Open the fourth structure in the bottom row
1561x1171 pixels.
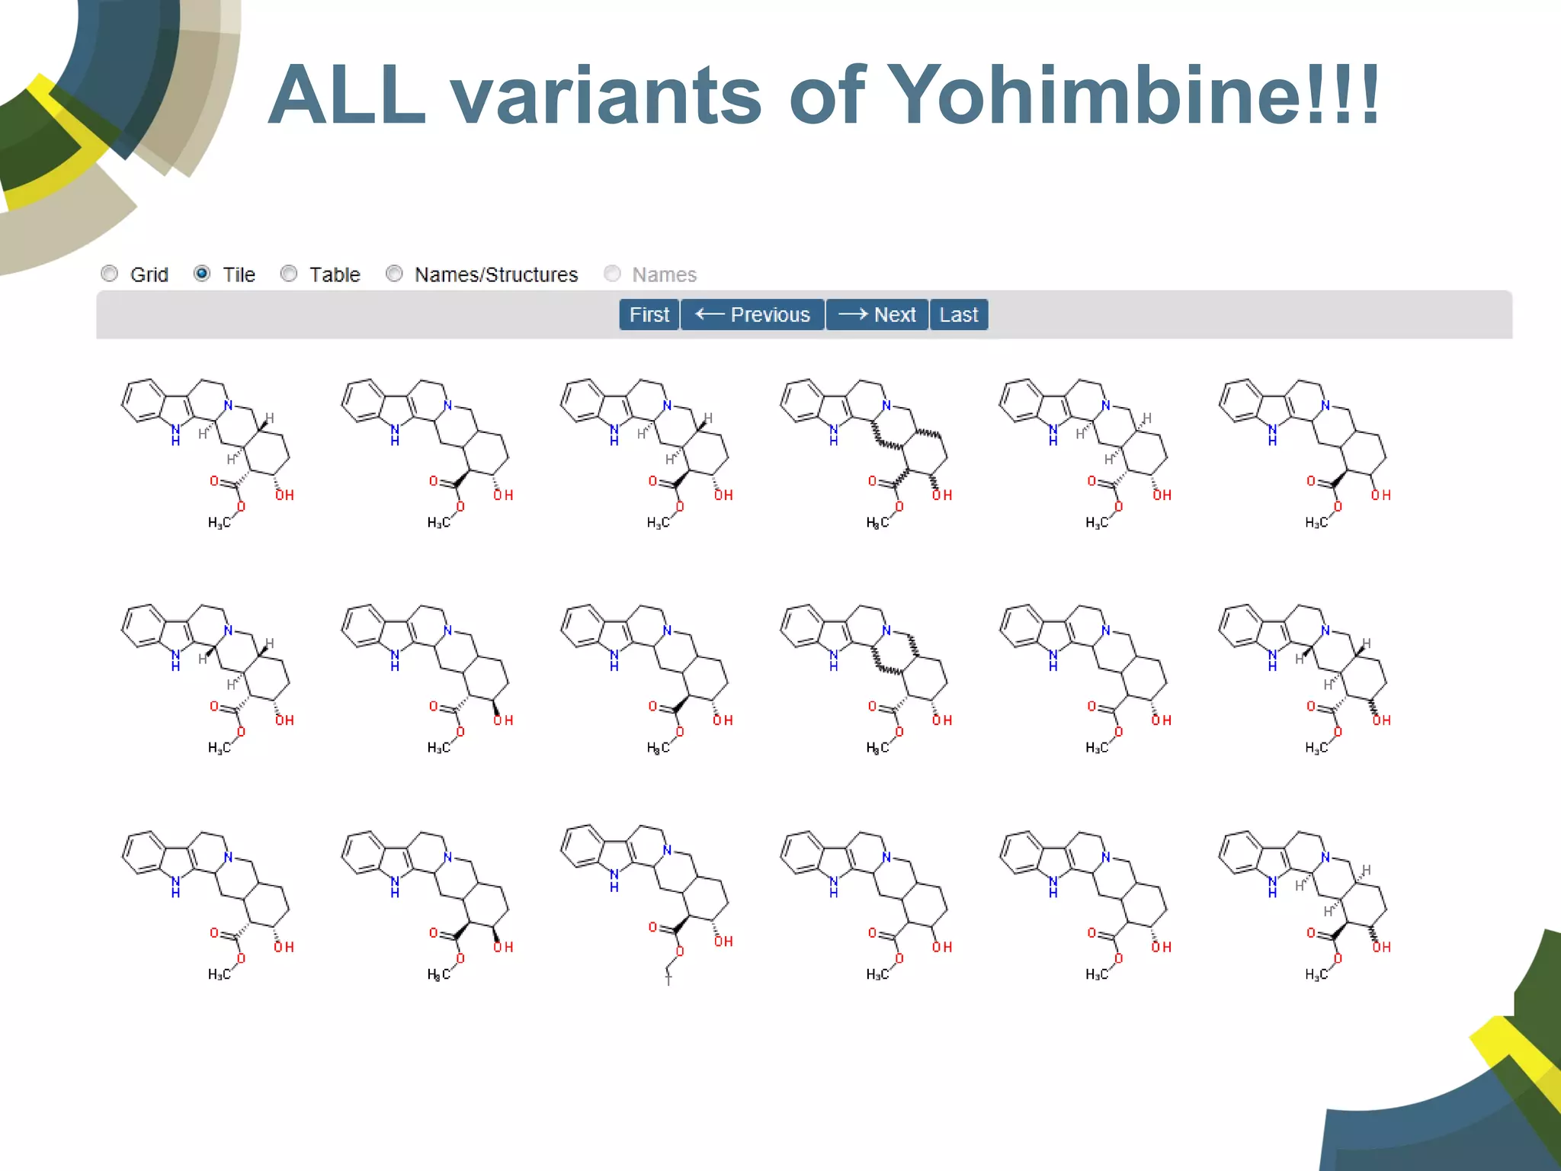866,906
